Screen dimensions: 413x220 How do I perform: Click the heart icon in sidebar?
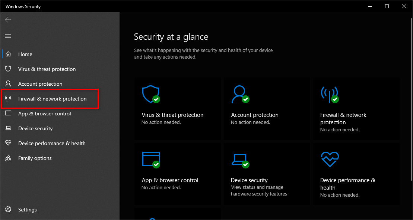coord(8,143)
